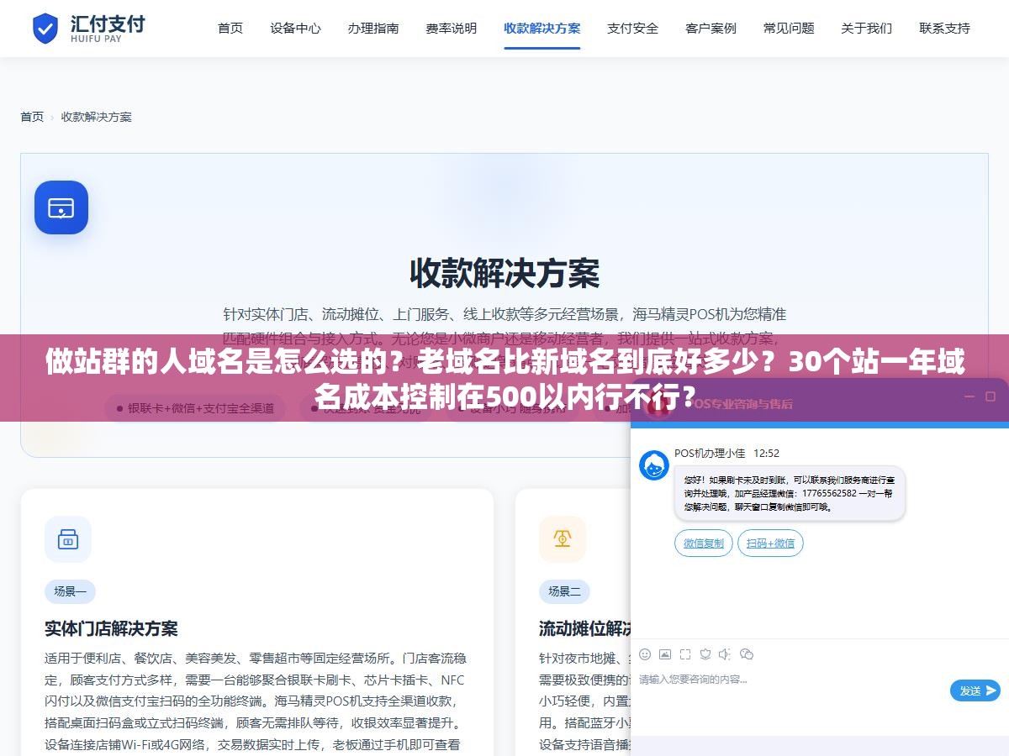Click the screenshot capture icon in chat

coord(685,654)
